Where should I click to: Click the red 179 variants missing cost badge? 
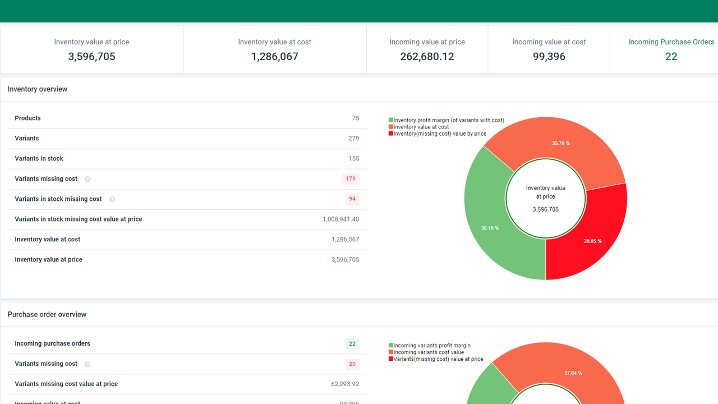click(351, 179)
